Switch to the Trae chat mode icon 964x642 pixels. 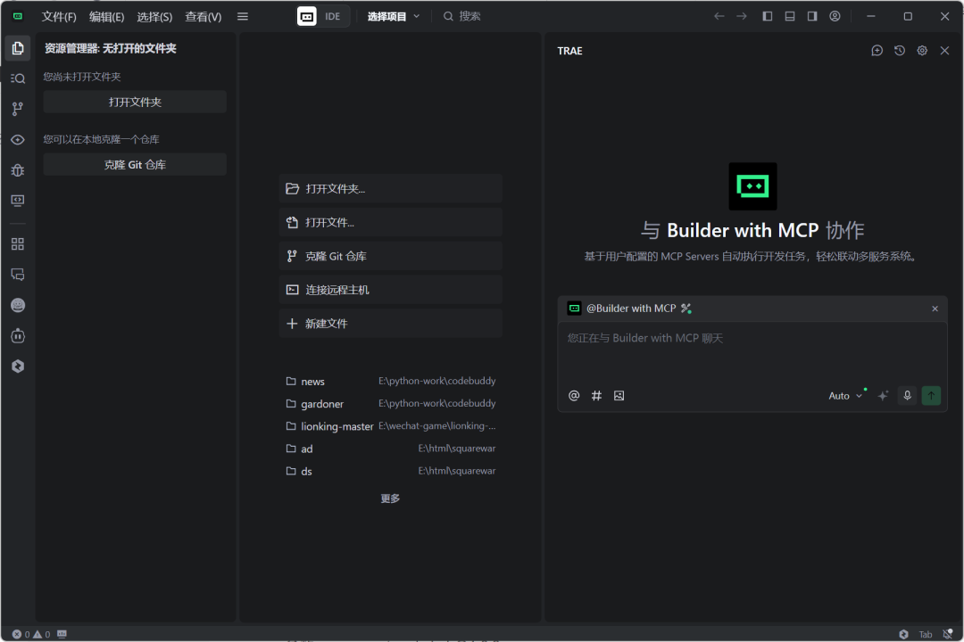click(307, 17)
